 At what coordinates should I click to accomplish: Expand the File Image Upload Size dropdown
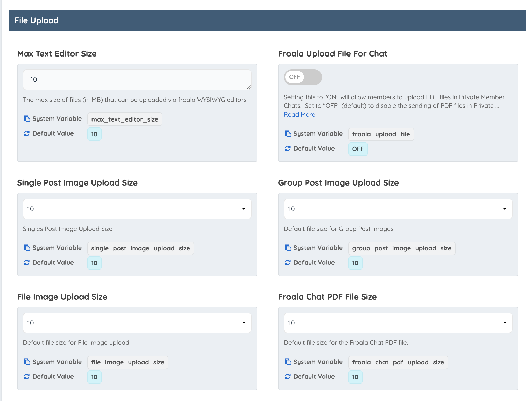(137, 323)
